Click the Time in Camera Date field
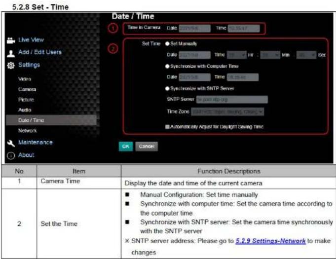Image resolution: width=336 pixels, height=259 pixels. (x=195, y=28)
